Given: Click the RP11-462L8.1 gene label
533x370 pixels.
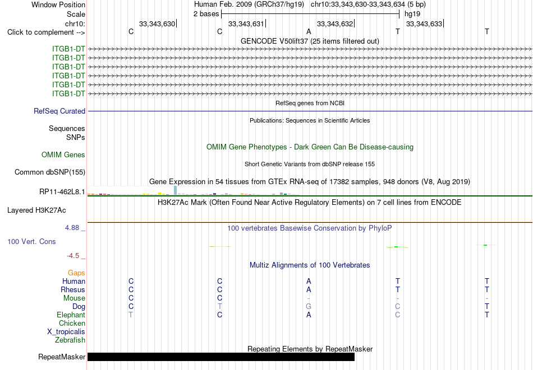Looking at the screenshot, I should (x=62, y=191).
